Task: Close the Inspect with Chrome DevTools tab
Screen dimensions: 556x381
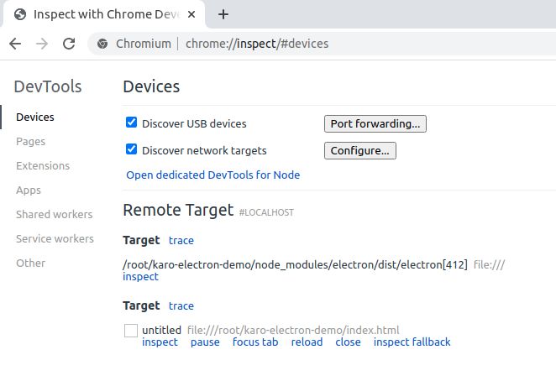Action: 191,14
